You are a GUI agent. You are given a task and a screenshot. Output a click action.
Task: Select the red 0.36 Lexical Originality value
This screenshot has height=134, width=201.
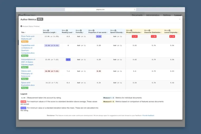[x=172, y=36]
